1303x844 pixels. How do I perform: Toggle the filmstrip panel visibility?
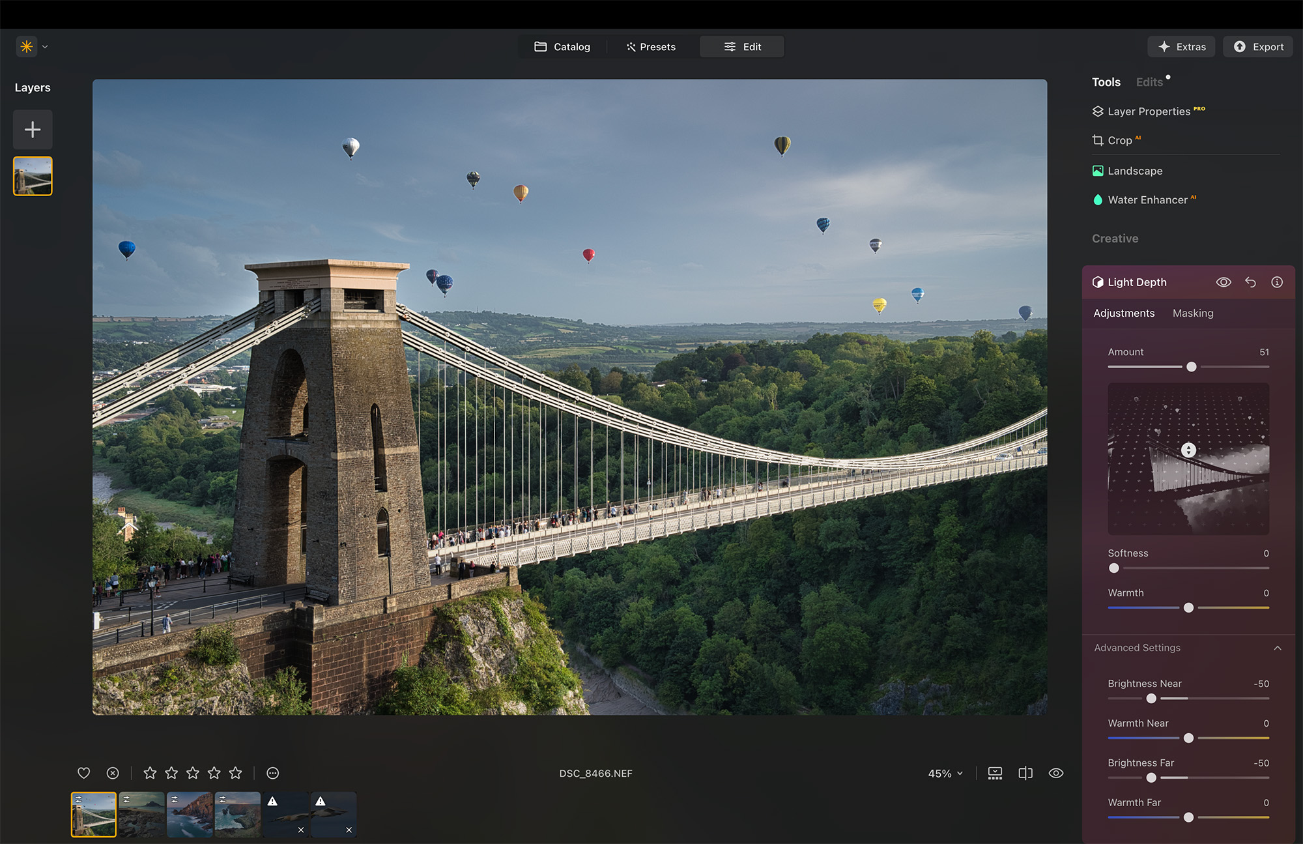[x=995, y=773]
